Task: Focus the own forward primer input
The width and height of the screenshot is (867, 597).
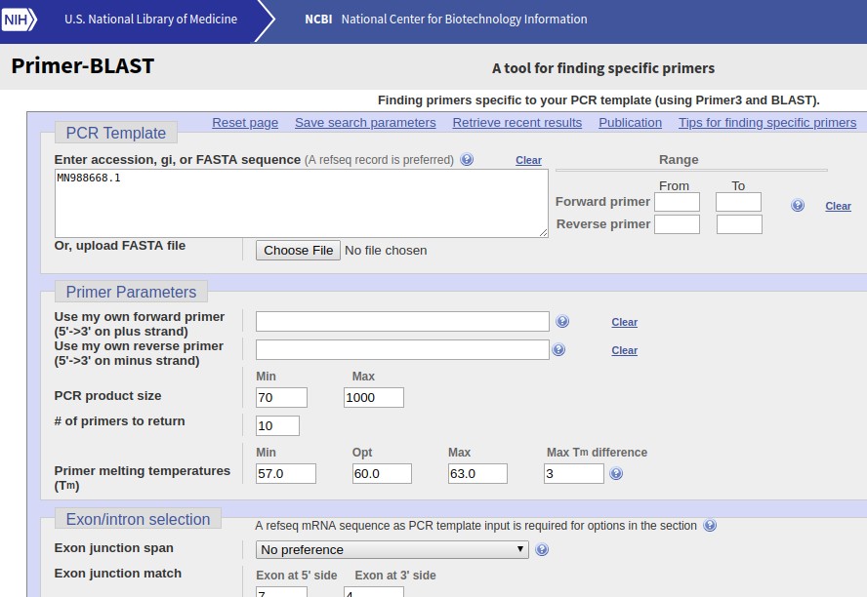Action: coord(402,321)
